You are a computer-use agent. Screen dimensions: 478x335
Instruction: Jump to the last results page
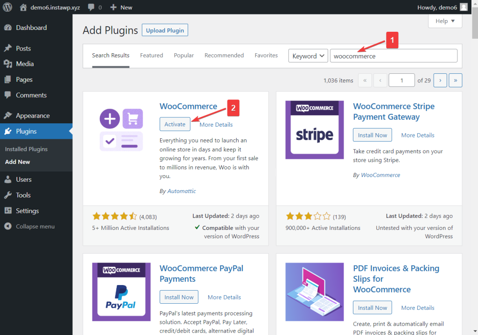click(456, 80)
